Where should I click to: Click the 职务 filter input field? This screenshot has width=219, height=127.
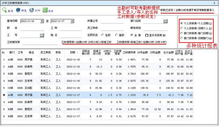click(32, 28)
